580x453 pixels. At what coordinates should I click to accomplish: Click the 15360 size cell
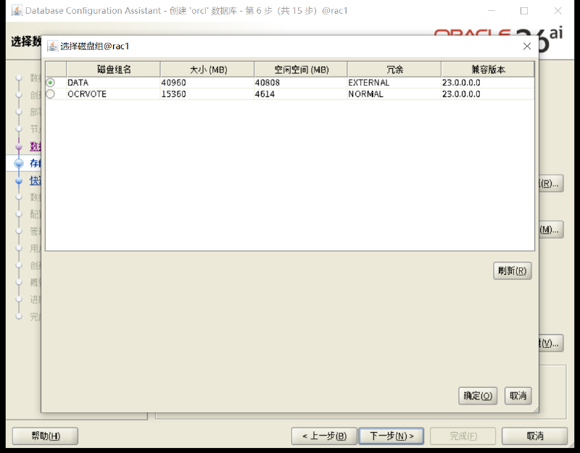(207, 94)
